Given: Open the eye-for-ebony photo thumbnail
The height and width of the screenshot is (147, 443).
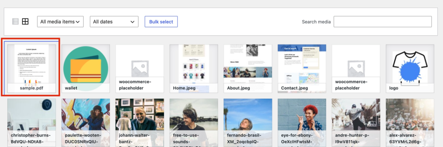Looking at the screenshot, I should (x=302, y=123).
